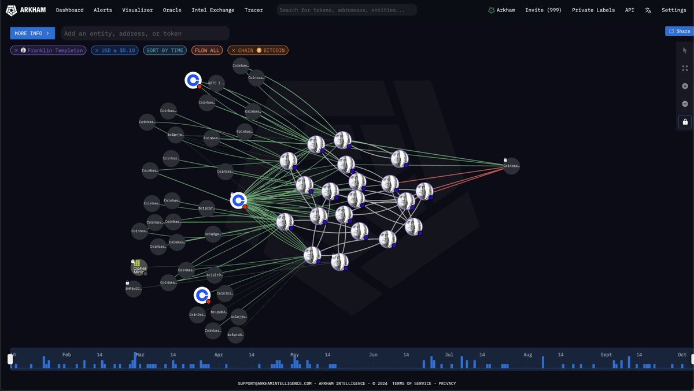Image resolution: width=694 pixels, height=391 pixels.
Task: Select the cursor pointer tool
Action: pos(685,50)
